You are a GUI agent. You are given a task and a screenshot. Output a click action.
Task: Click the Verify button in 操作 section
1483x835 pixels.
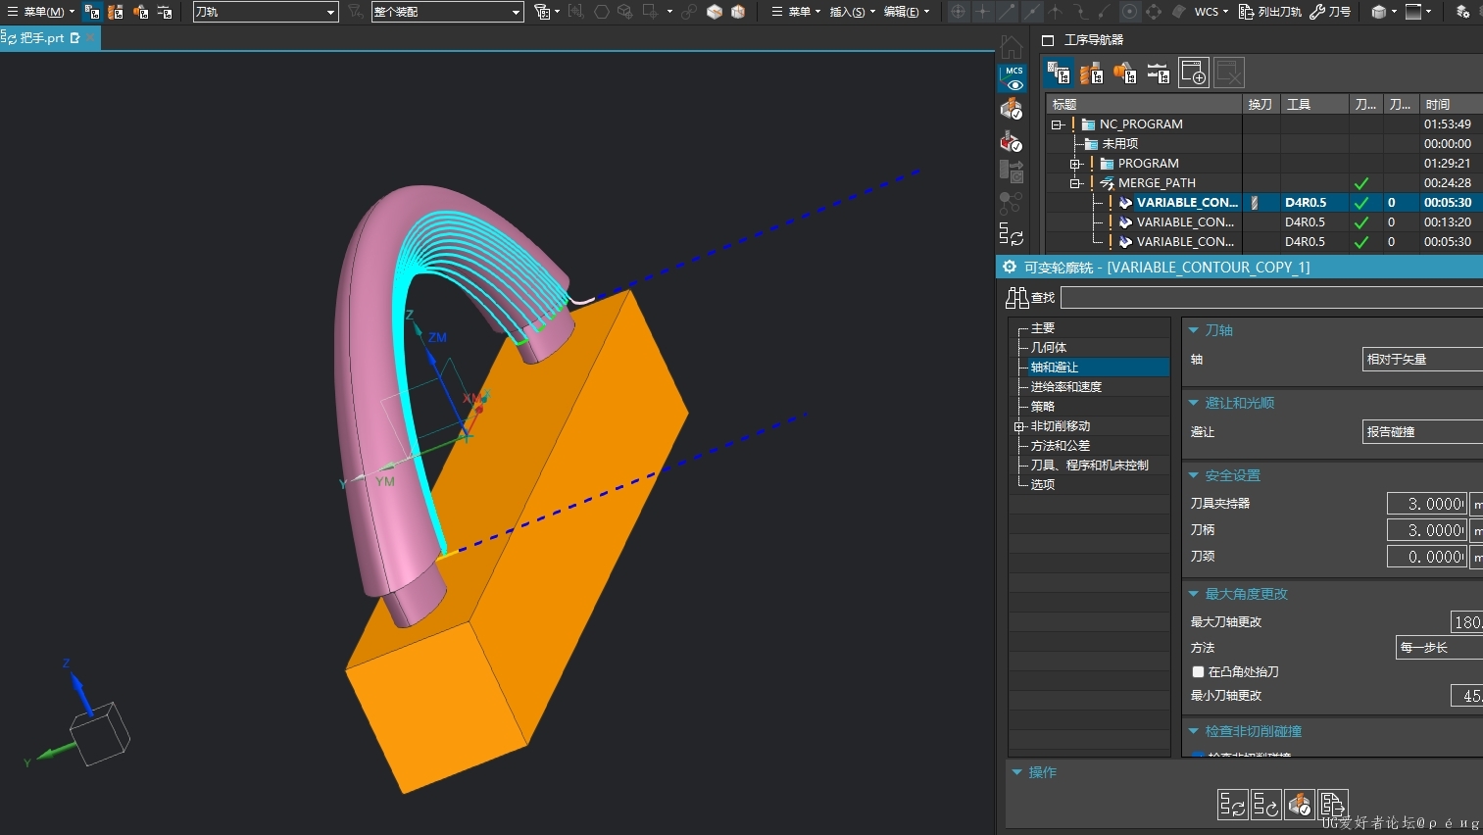[1300, 805]
